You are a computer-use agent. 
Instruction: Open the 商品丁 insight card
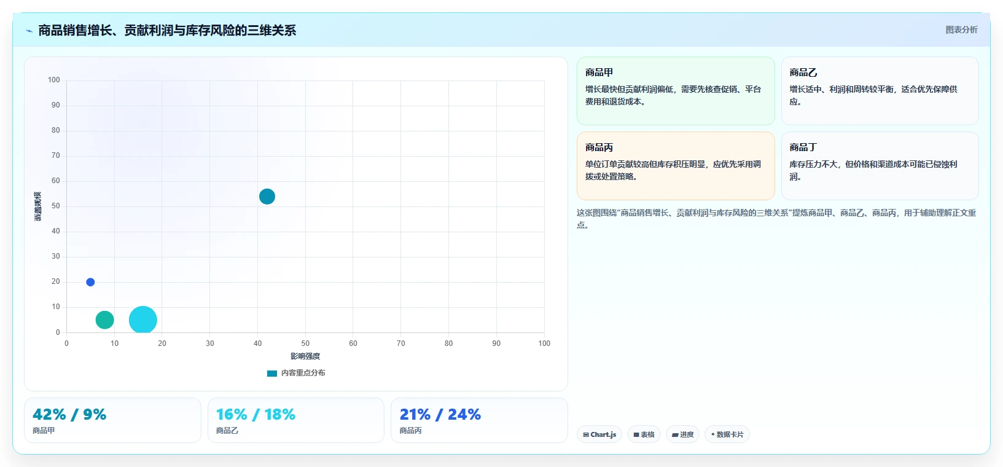point(880,166)
